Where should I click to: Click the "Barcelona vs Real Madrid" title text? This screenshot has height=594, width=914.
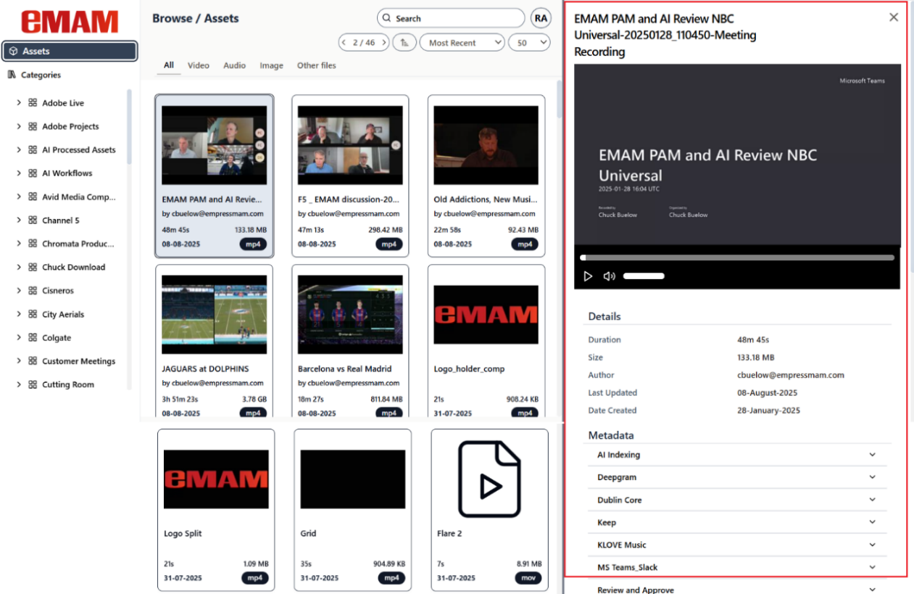click(x=344, y=368)
